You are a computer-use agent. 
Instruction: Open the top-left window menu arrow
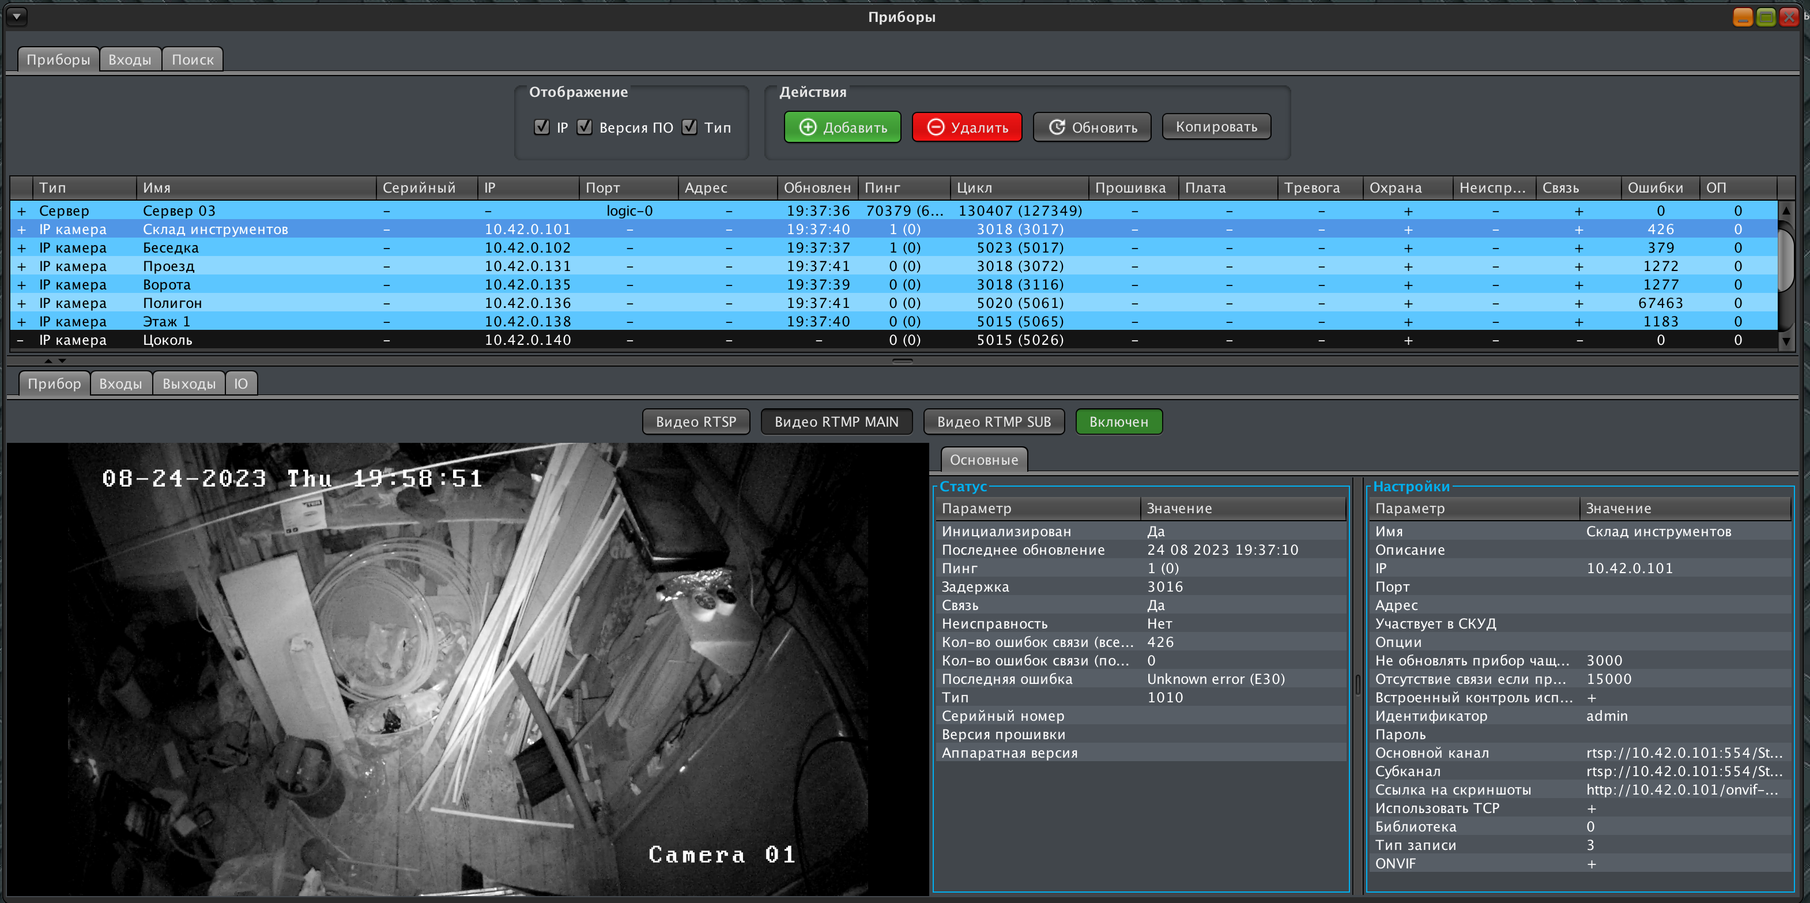click(x=17, y=16)
